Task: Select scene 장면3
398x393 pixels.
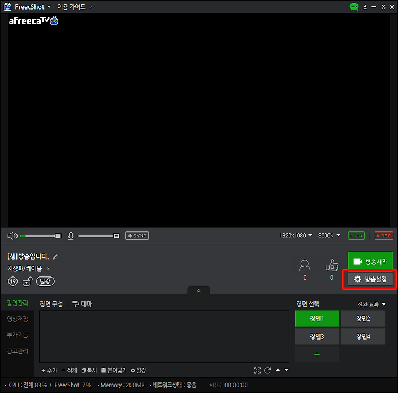Action: click(317, 336)
